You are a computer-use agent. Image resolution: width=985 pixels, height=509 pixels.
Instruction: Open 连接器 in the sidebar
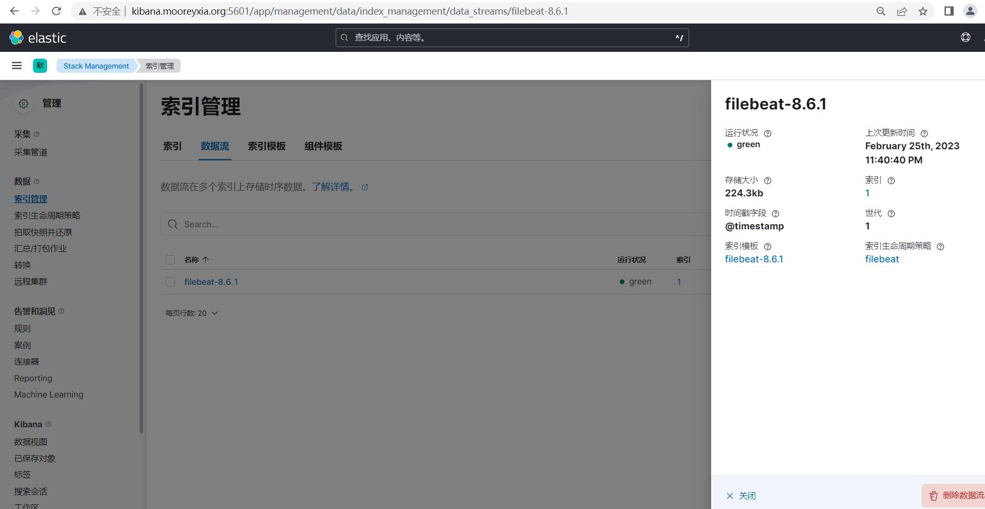27,361
